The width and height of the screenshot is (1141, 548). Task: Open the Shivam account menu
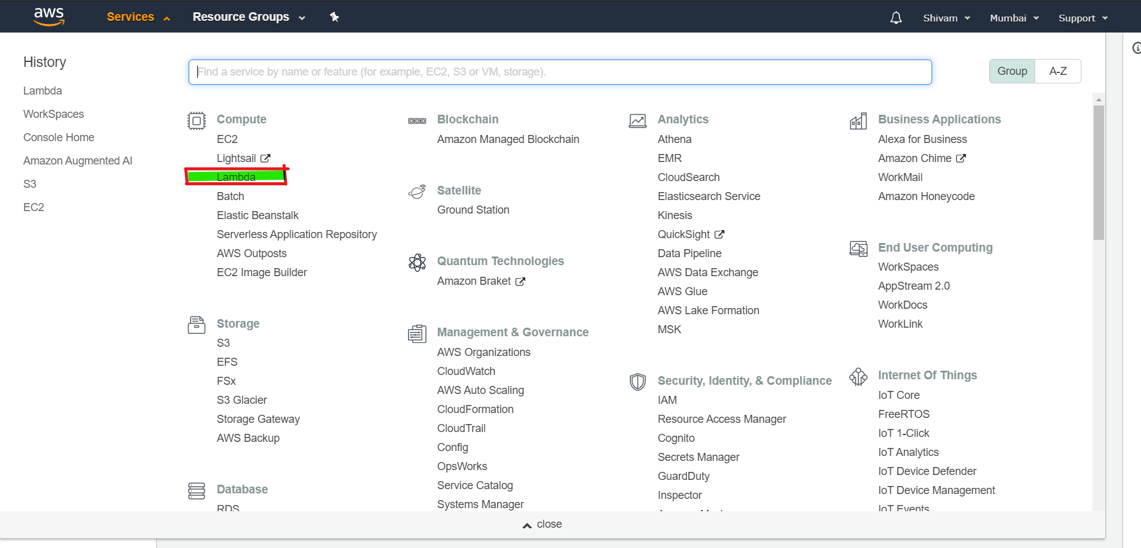pos(946,18)
